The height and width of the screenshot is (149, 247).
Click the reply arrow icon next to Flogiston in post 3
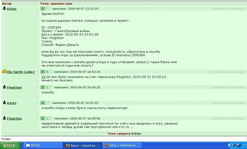click(x=37, y=87)
